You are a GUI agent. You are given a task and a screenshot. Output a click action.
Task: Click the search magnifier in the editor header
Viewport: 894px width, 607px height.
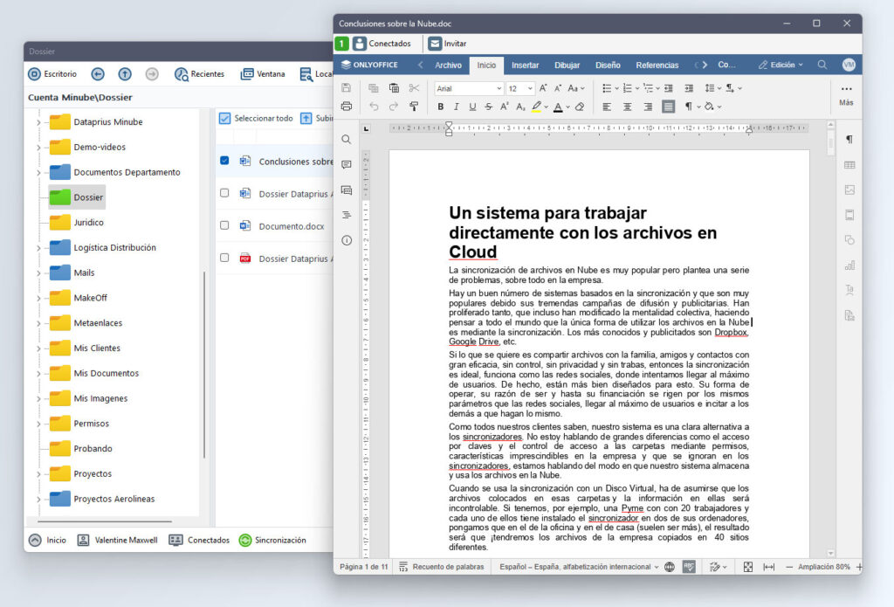click(822, 65)
